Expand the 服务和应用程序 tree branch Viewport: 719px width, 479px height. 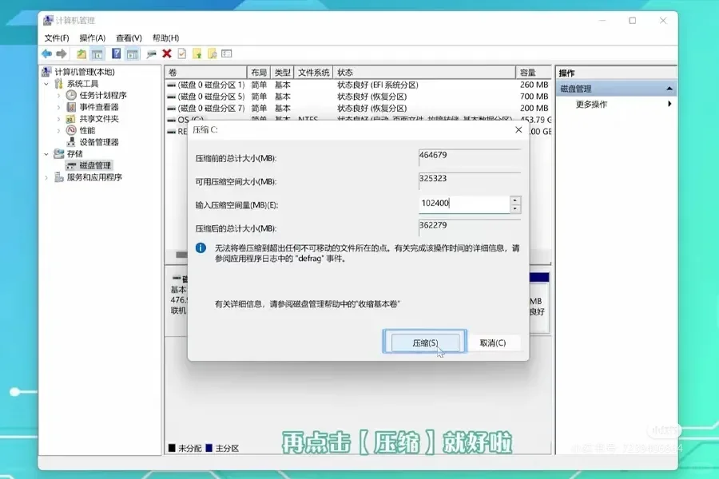click(x=46, y=177)
